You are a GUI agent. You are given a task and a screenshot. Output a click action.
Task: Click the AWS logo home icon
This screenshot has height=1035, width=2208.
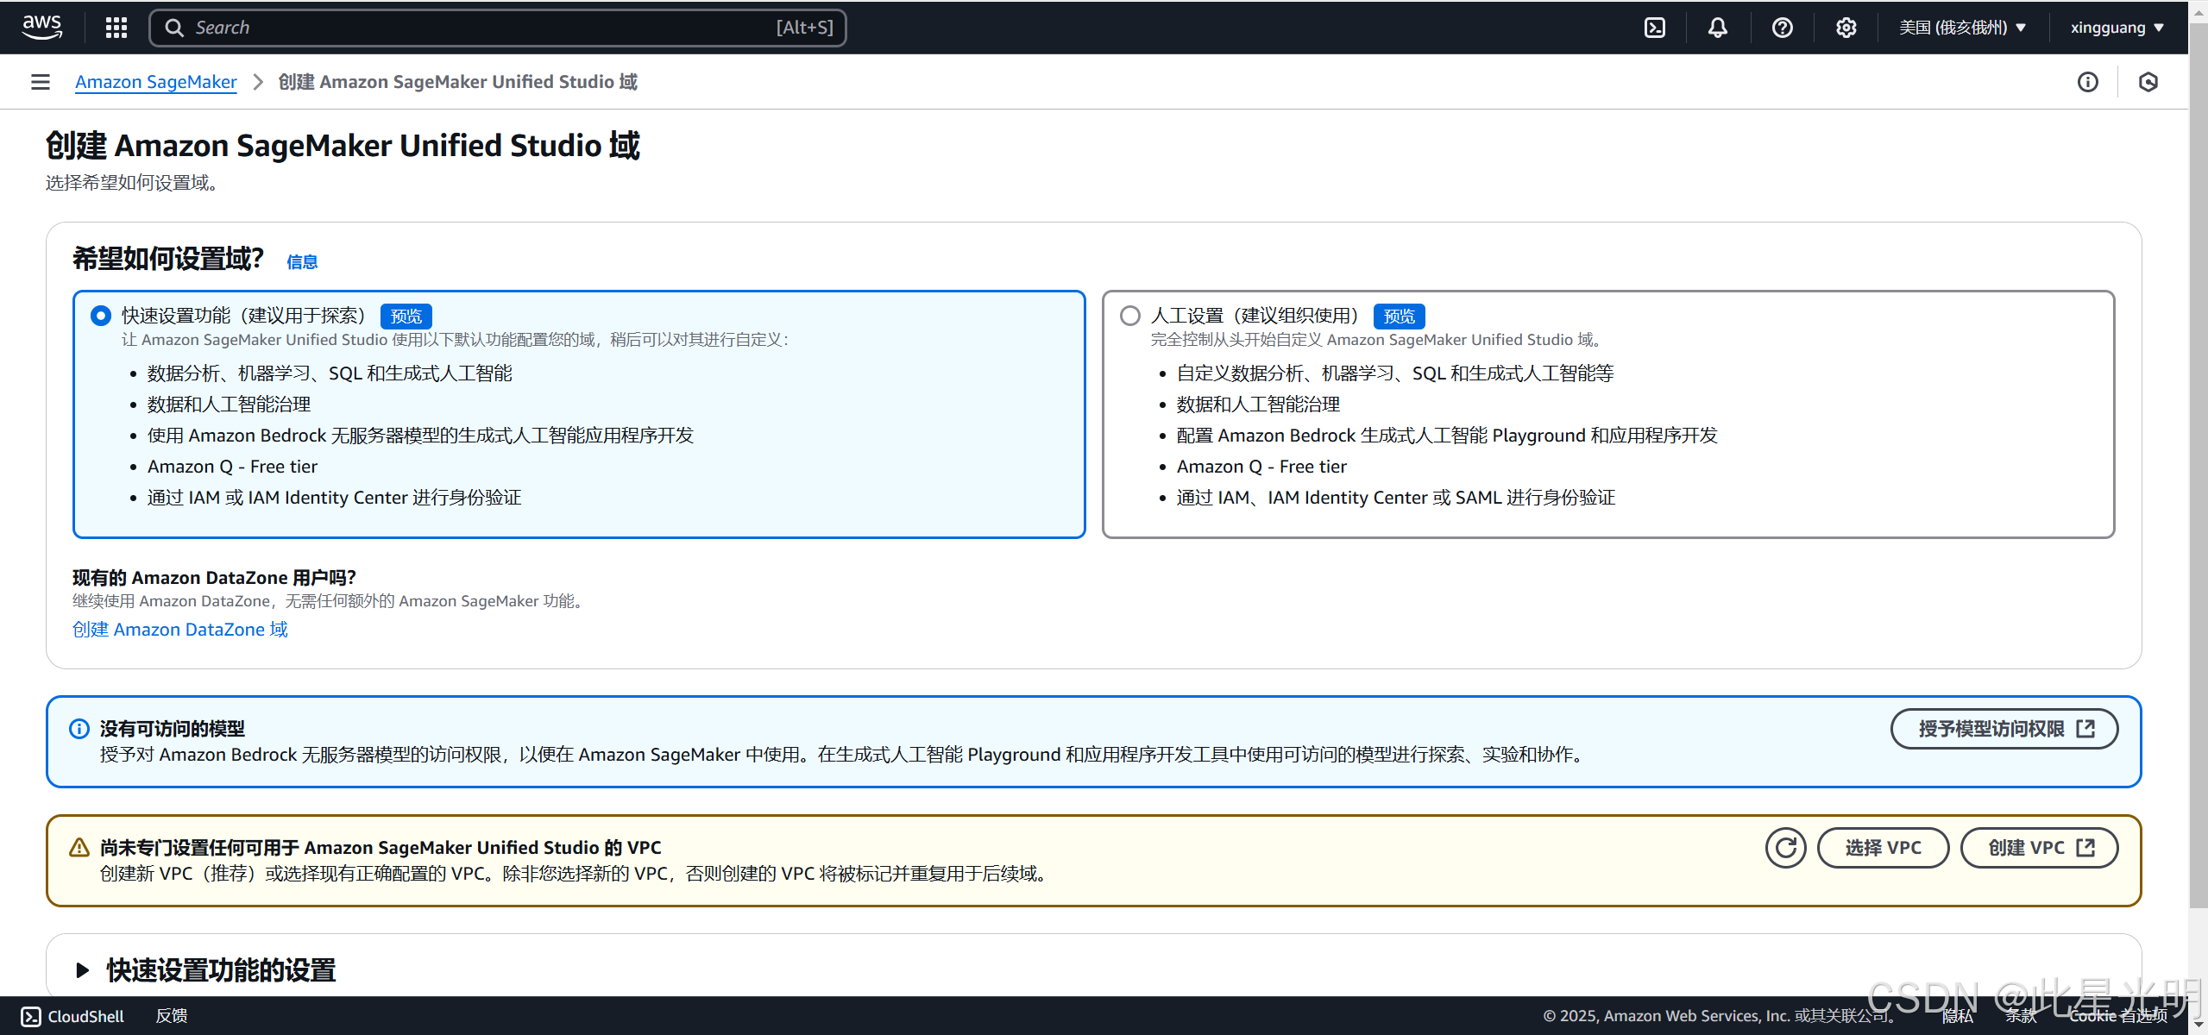click(41, 27)
